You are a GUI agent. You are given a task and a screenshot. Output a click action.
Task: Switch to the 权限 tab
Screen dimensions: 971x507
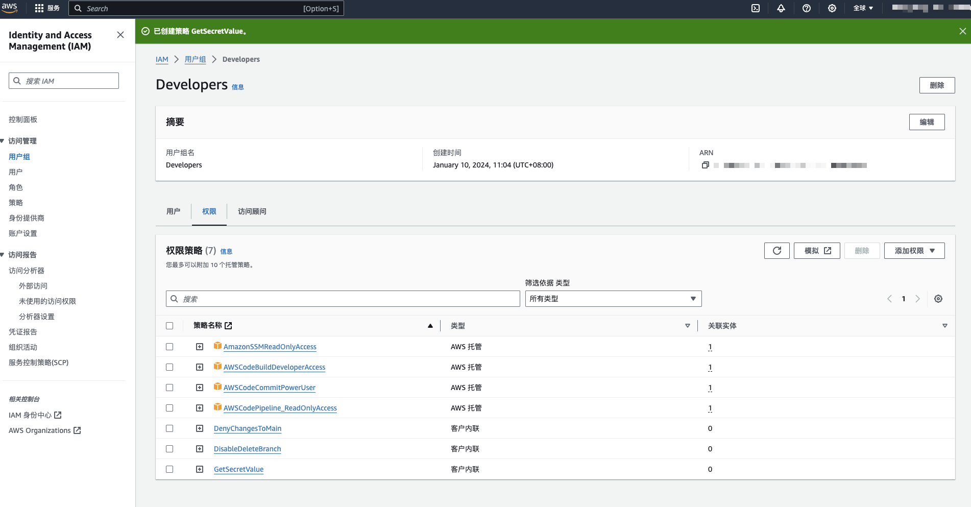tap(209, 211)
